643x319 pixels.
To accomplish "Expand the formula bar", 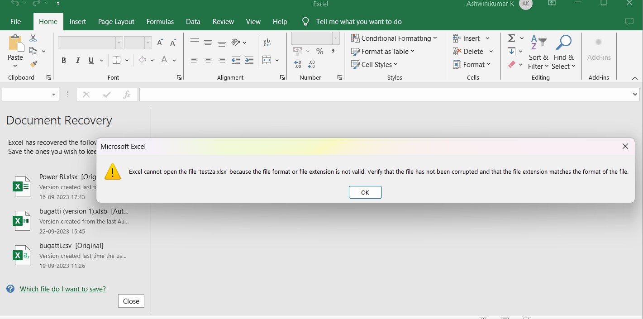I will pyautogui.click(x=635, y=95).
